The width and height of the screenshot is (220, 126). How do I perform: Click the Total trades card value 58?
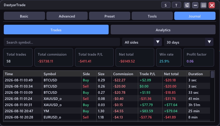pos(9,61)
